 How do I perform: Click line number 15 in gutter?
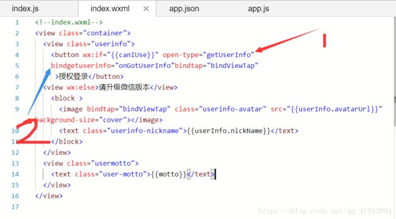click(15, 185)
